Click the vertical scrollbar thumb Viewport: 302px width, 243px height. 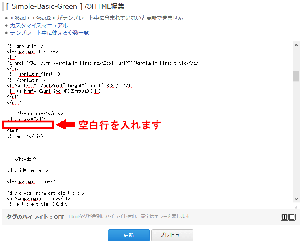pyautogui.click(x=296, y=76)
